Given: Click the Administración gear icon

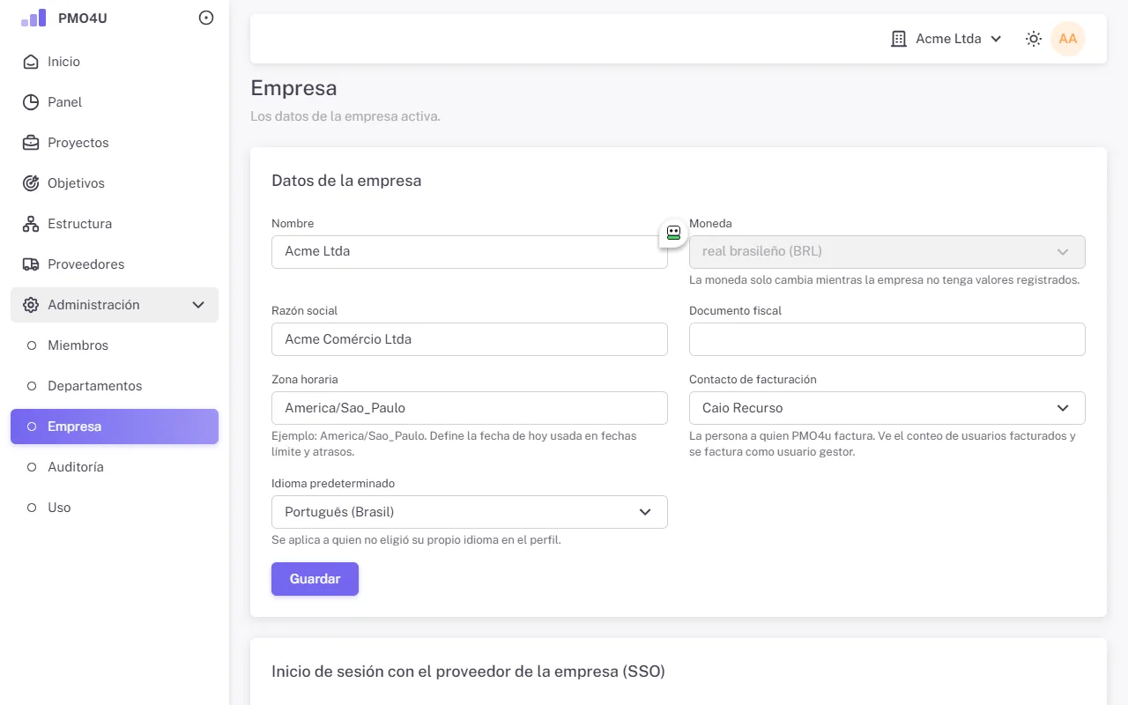Looking at the screenshot, I should point(31,305).
